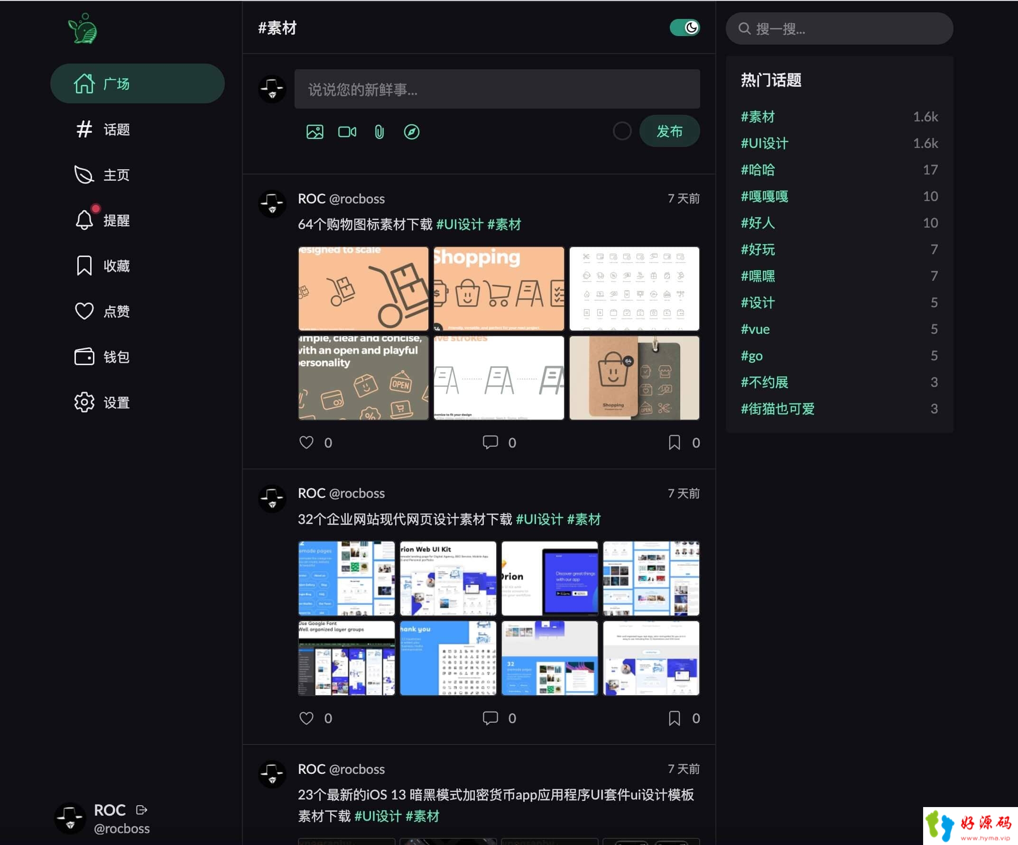Click the 发布 publish button

point(669,131)
